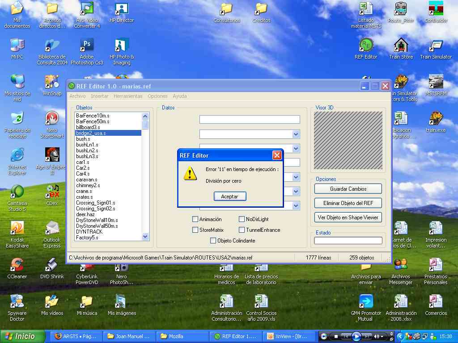
Task: Select bush.s in the Objetos list
Action: coord(83,139)
